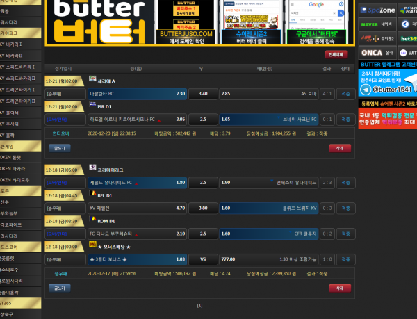
Task: Click the ISR D1 league flag icon
Action: tap(93, 106)
